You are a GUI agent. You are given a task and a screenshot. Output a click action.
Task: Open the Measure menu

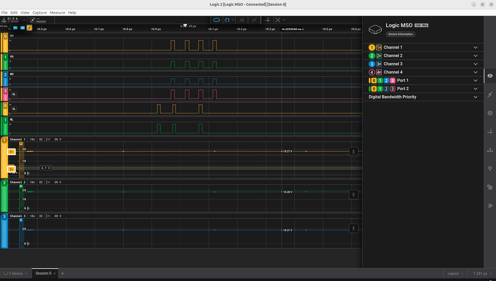pos(57,12)
